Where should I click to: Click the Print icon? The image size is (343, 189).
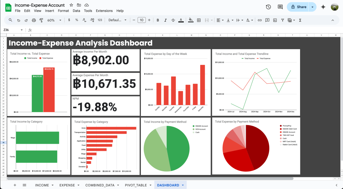coord(34,20)
